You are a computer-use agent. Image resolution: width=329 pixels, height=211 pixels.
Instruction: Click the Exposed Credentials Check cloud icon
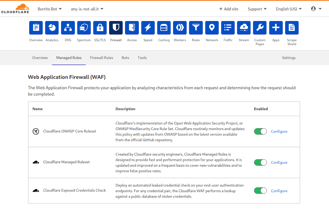(36, 190)
